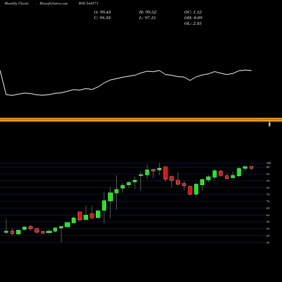Click the 'Monthly Charts' title text
This screenshot has width=282, height=282.
(x=16, y=3)
